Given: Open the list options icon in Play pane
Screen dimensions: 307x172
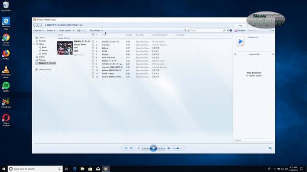Looking at the screenshot, I should [271, 31].
